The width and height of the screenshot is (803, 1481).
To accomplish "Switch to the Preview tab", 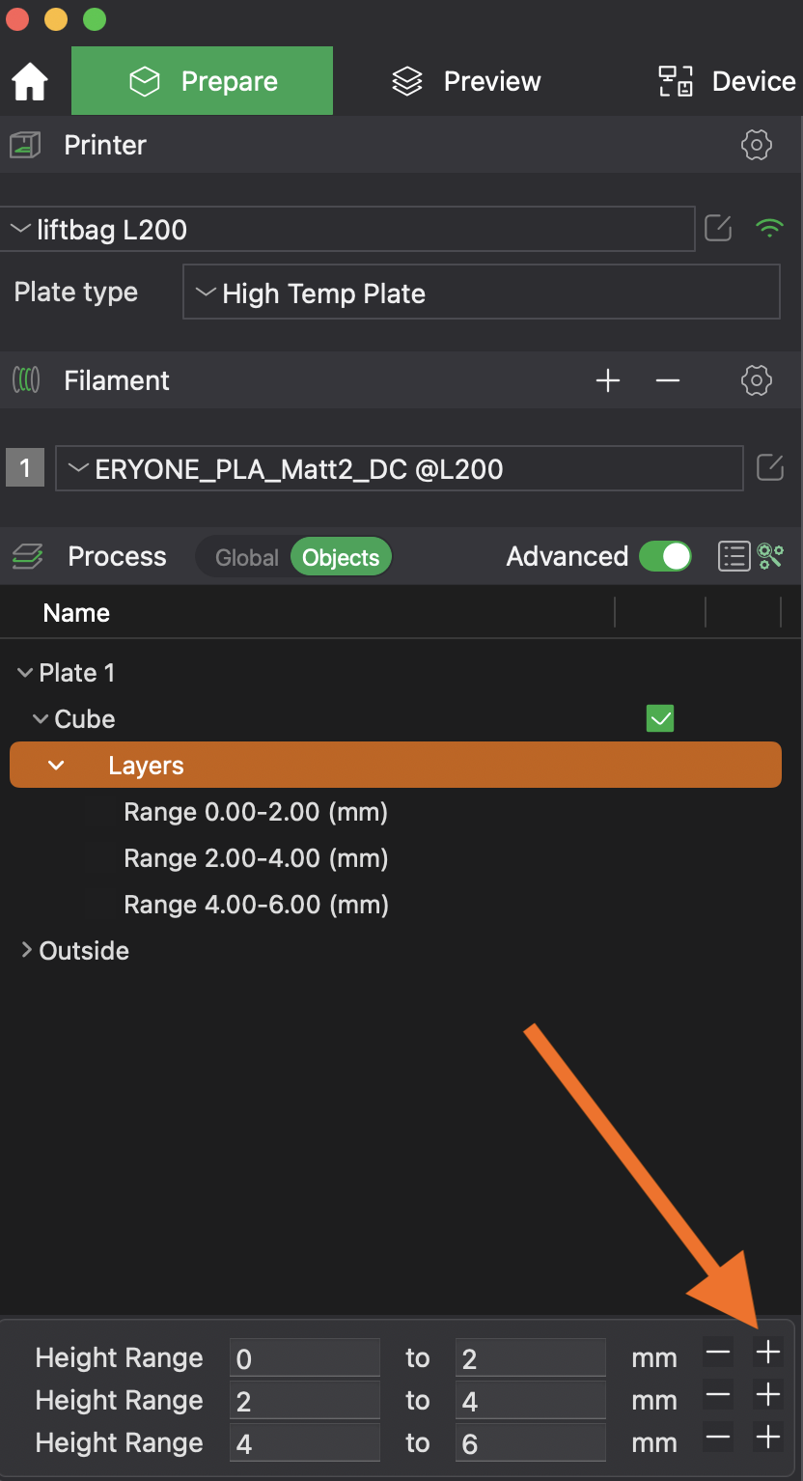I will (466, 81).
